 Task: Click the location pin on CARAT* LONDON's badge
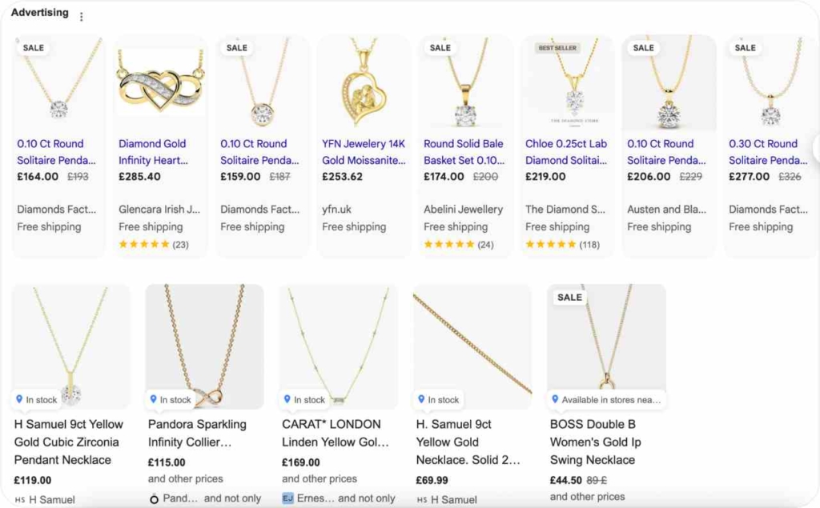(x=287, y=399)
